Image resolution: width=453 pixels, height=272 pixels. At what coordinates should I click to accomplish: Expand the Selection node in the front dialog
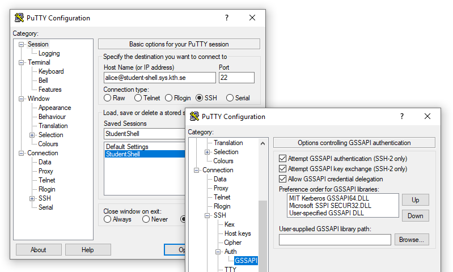click(x=208, y=152)
